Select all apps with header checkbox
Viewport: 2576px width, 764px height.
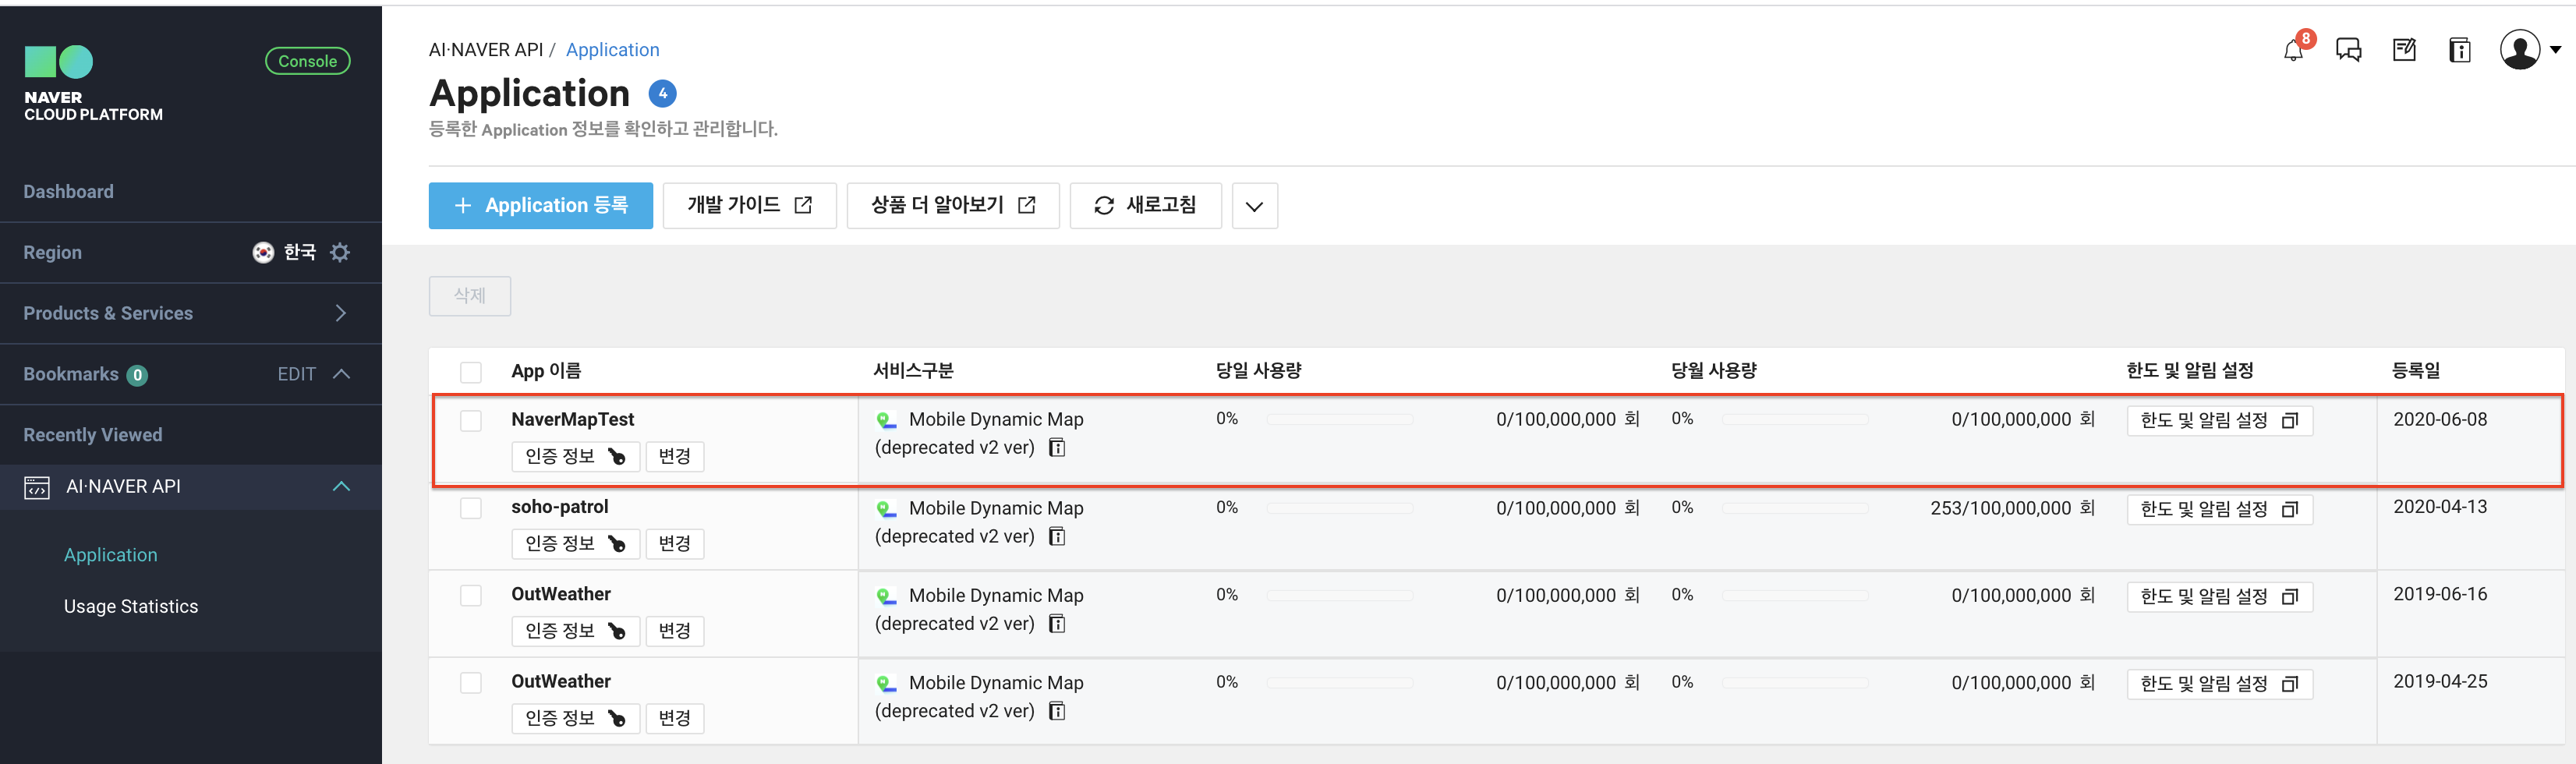[x=471, y=373]
